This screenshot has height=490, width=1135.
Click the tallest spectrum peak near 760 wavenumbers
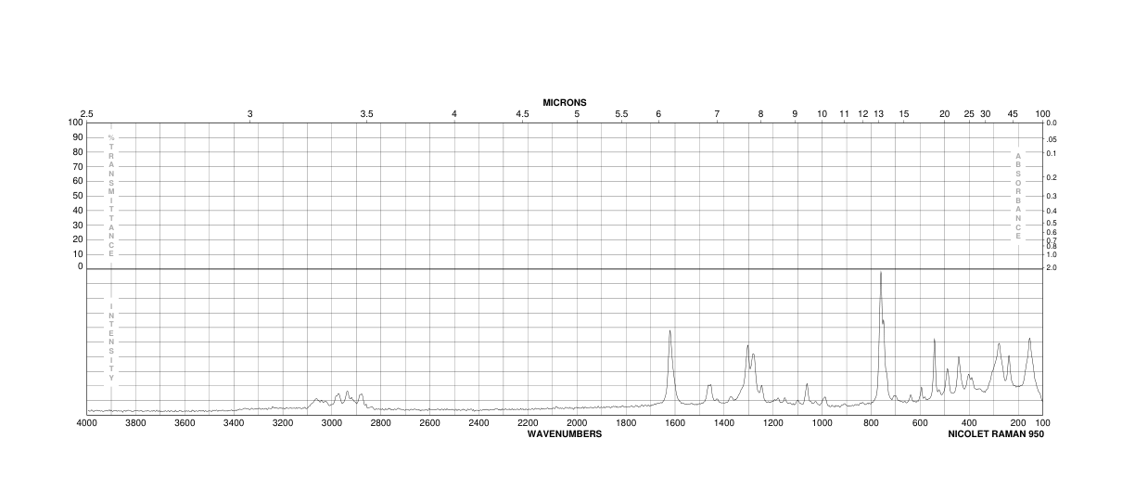[x=880, y=274]
